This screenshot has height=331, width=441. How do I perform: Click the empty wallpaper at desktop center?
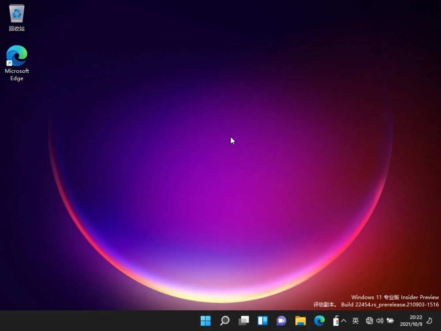point(220,177)
